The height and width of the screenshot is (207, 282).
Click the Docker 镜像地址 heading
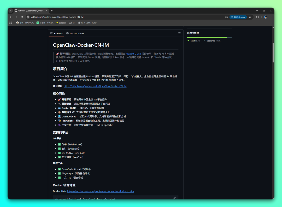pyautogui.click(x=64, y=185)
